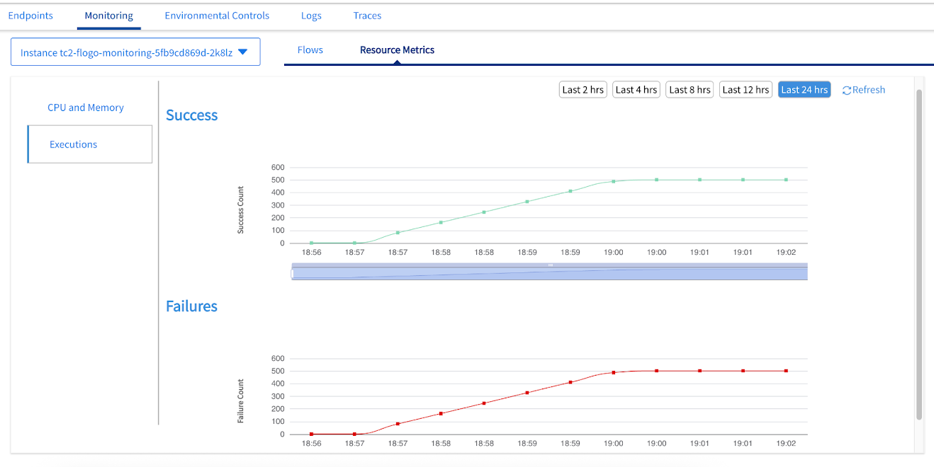The height and width of the screenshot is (467, 934).
Task: Pick the Last 12 hrs button
Action: pos(745,90)
